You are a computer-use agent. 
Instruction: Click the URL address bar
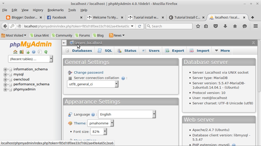click(76, 26)
